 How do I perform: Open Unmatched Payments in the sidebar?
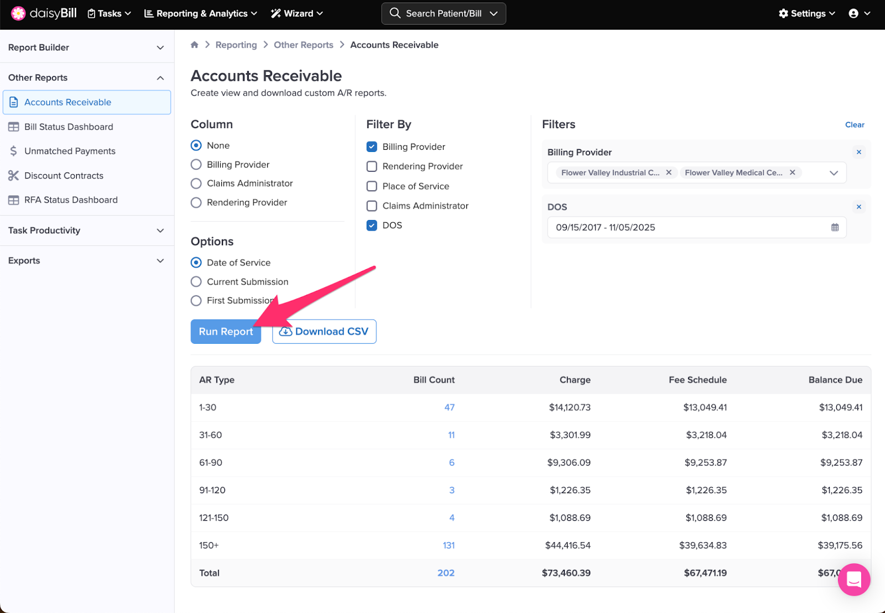pos(70,151)
